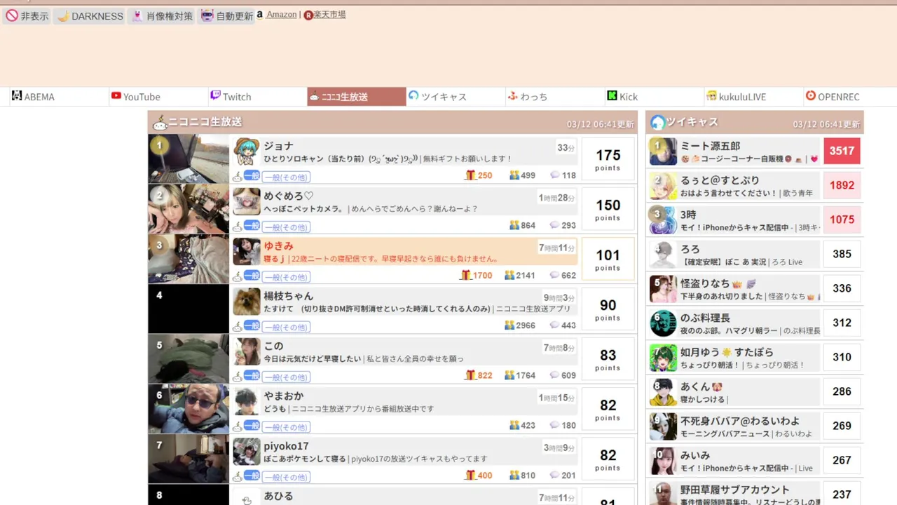Click comment bubble icon beside 443
Viewport: 897px width, 505px height.
pos(554,325)
